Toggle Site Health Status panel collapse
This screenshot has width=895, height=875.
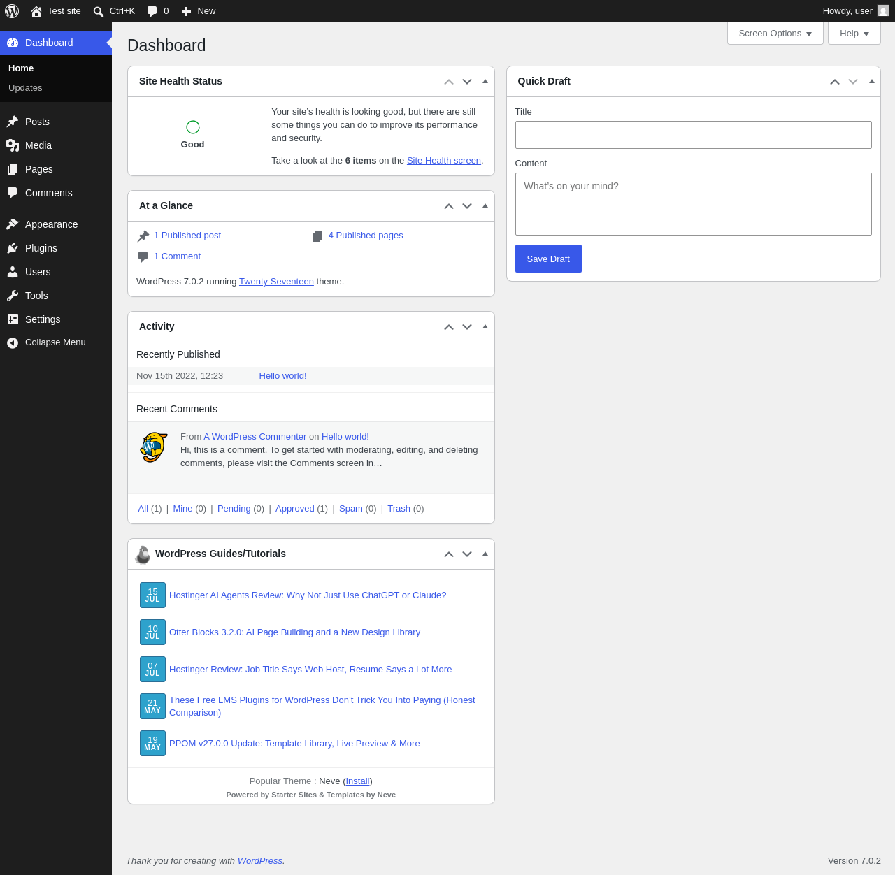tap(485, 81)
